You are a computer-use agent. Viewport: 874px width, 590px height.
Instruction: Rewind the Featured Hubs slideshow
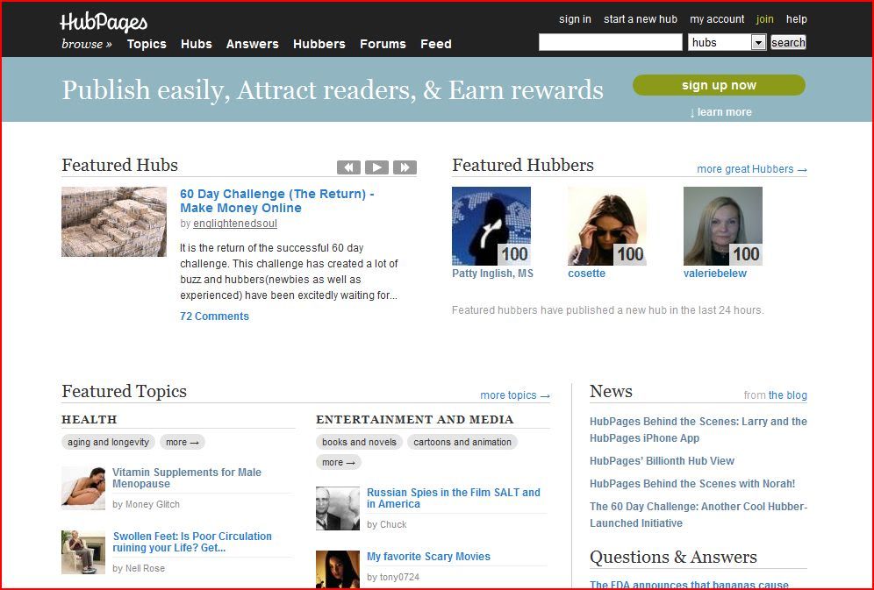348,167
